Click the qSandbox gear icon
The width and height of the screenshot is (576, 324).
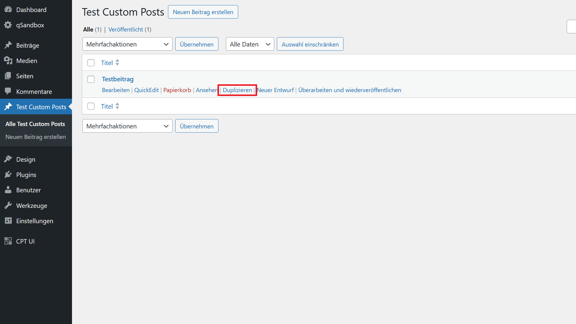8,25
